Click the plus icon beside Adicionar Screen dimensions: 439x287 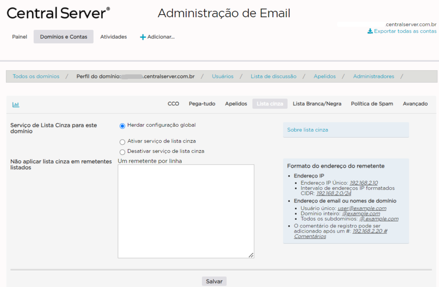143,37
